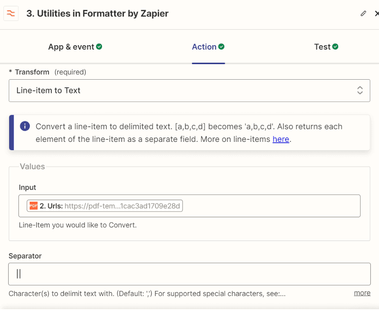
Task: Focus the Separator text field
Action: pyautogui.click(x=189, y=274)
